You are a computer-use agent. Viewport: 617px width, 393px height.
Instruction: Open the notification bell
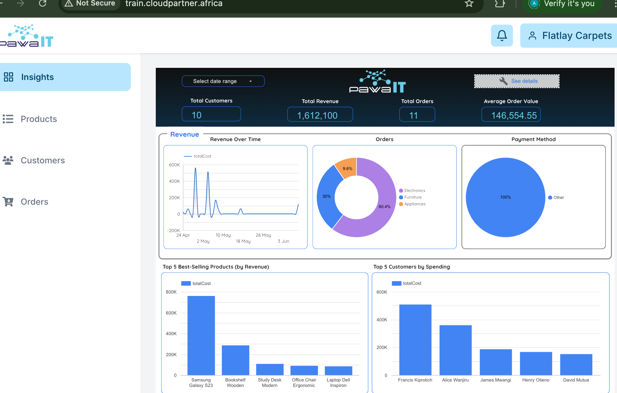(502, 35)
